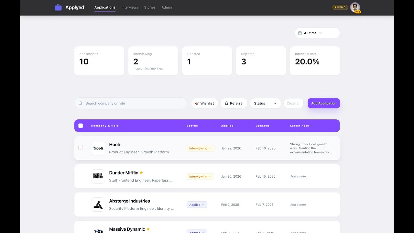Sort by the Updated column header

262,126
